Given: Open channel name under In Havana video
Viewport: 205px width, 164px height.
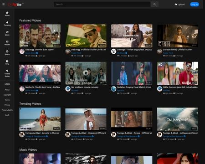Looking at the screenshot, I should point(173,136).
